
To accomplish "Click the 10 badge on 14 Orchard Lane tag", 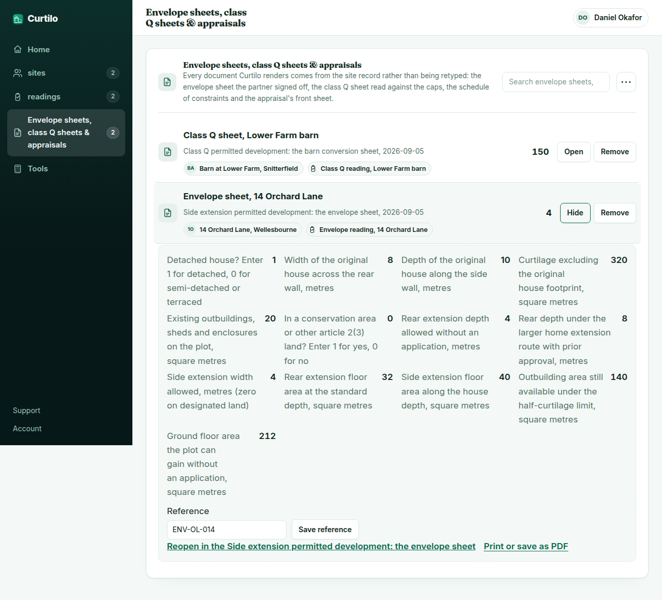I will (x=191, y=229).
